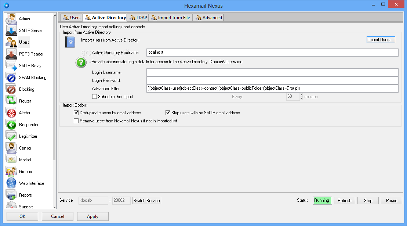Minimize the Hexamail Nexus window
Screen dimensions: 407x226
373,4
